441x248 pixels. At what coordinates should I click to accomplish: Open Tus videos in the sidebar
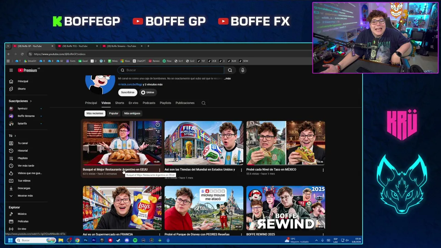pyautogui.click(x=24, y=181)
